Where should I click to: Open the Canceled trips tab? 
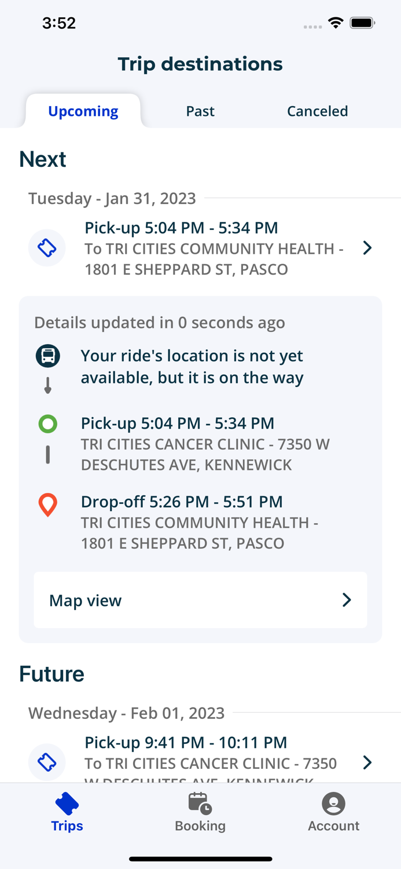[x=317, y=111]
